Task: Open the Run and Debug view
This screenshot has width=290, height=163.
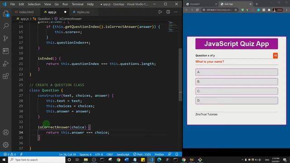Action: pyautogui.click(x=6, y=63)
